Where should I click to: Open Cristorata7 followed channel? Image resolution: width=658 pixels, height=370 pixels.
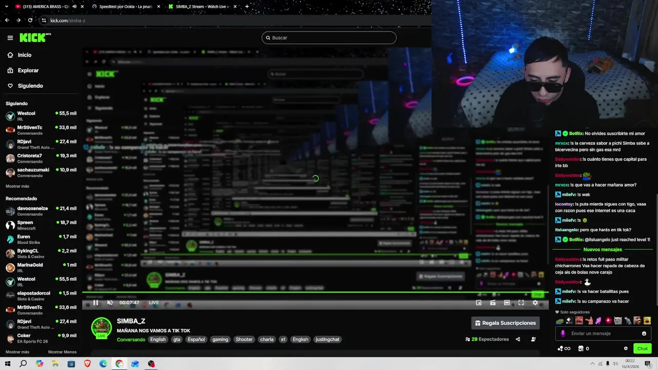(x=41, y=158)
